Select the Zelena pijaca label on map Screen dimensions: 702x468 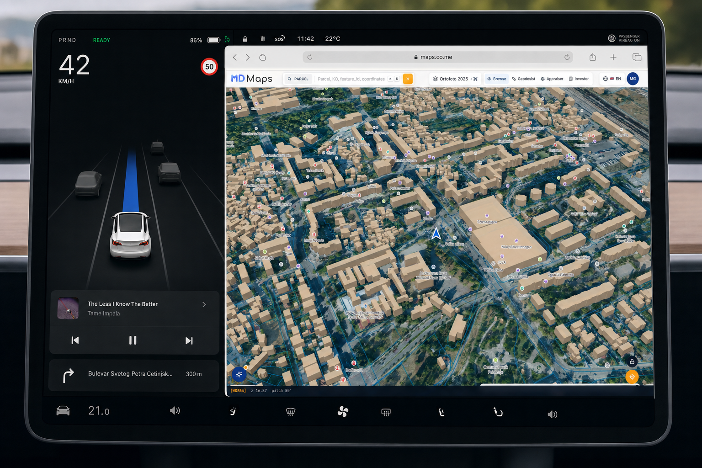coord(487,222)
